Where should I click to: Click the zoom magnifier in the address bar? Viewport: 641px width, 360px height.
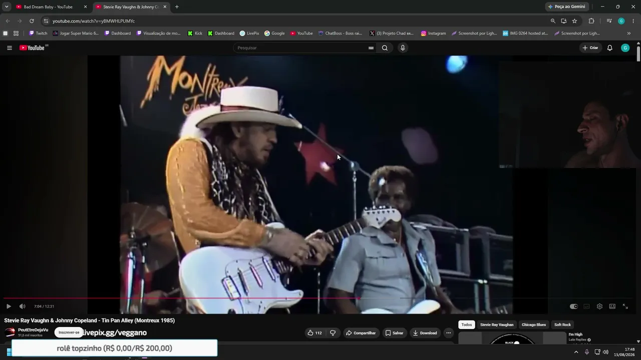[553, 21]
